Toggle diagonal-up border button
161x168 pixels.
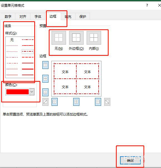(45, 102)
